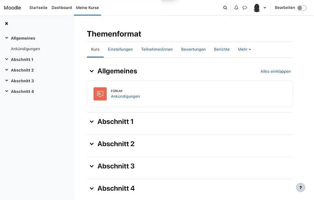Collapse the Allgemeines section in main content
Image resolution: width=314 pixels, height=200 pixels.
pos(92,71)
